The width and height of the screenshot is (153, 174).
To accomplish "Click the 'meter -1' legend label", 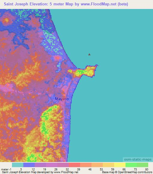I will [x=6, y=169].
